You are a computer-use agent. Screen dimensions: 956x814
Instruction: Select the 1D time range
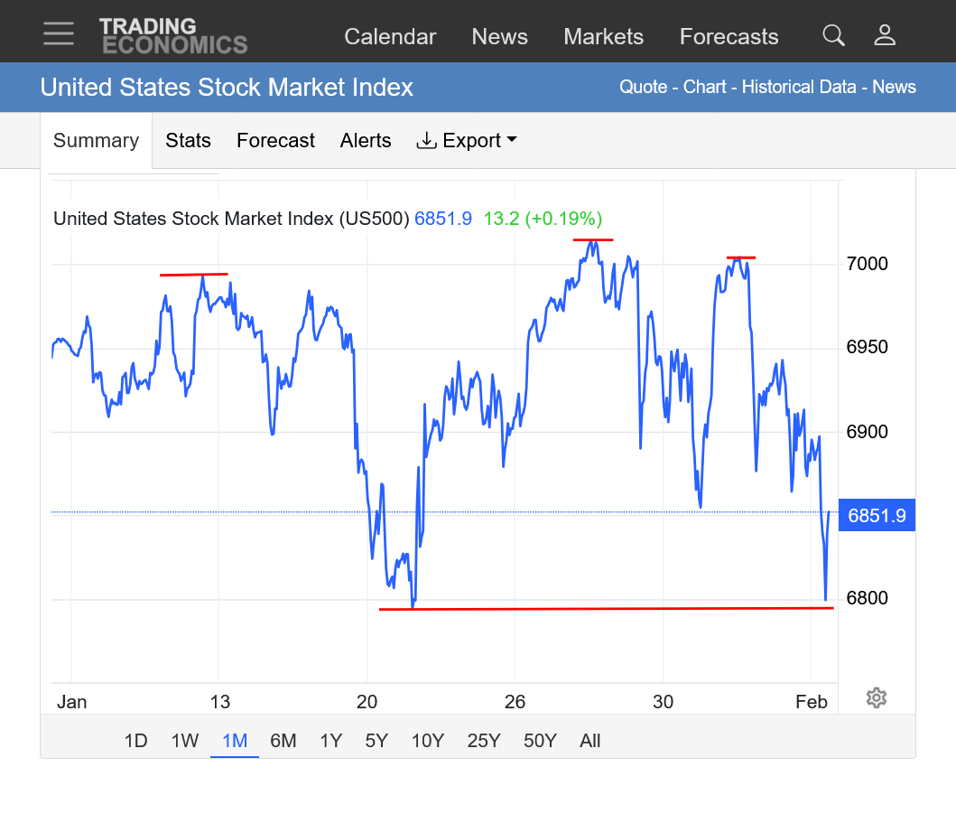coord(135,741)
